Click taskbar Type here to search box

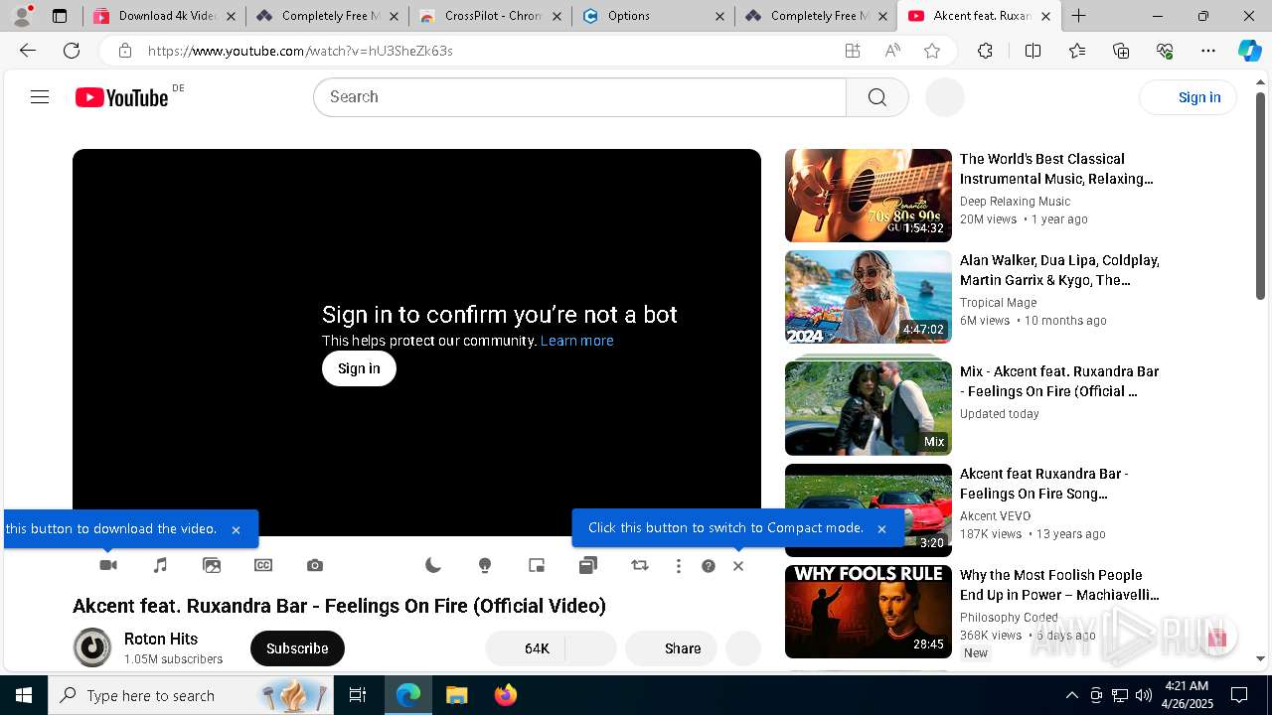click(x=192, y=695)
